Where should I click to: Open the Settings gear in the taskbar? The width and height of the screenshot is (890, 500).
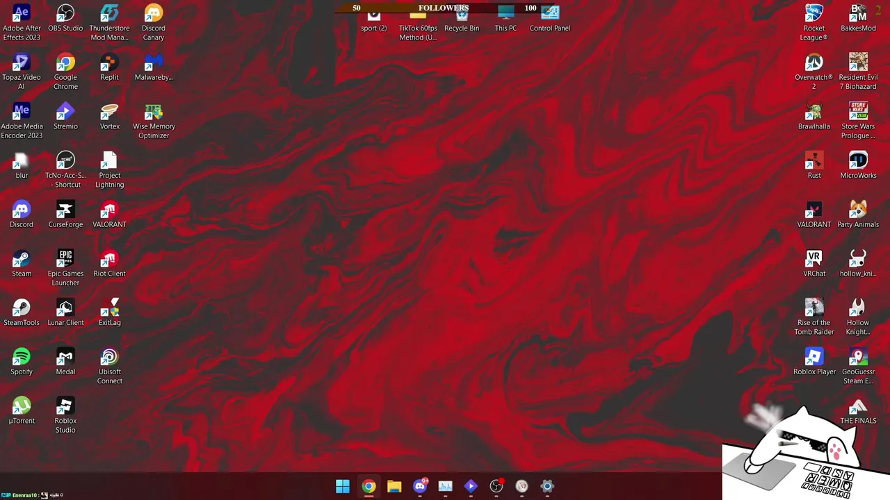547,486
